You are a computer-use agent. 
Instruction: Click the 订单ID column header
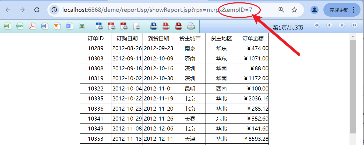(x=96, y=38)
